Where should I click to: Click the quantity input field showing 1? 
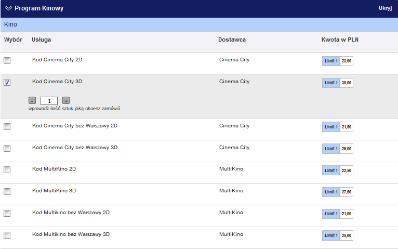(49, 101)
